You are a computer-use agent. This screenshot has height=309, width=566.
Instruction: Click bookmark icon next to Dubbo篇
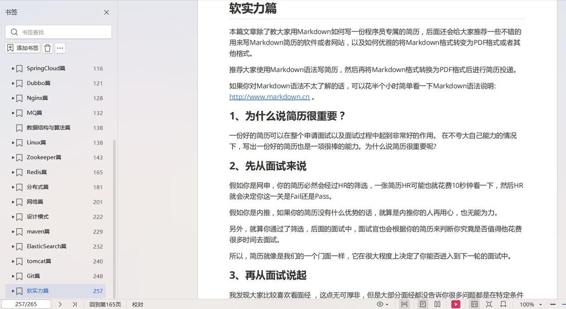(19, 83)
